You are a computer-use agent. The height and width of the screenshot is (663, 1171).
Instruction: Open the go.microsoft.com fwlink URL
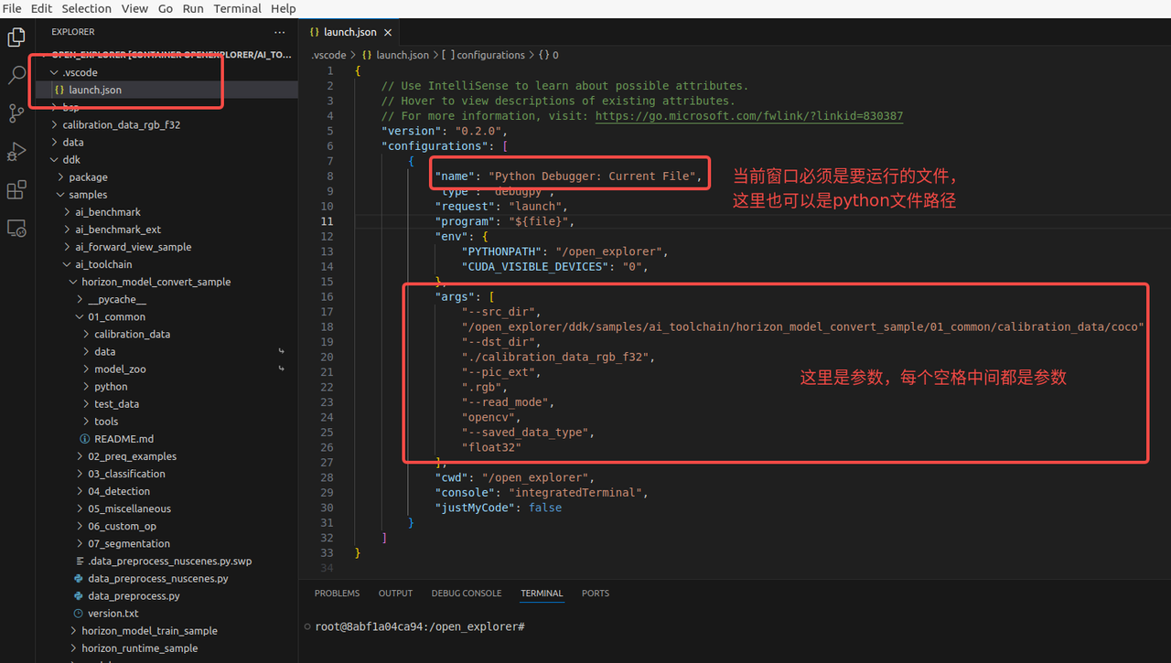pyautogui.click(x=748, y=116)
